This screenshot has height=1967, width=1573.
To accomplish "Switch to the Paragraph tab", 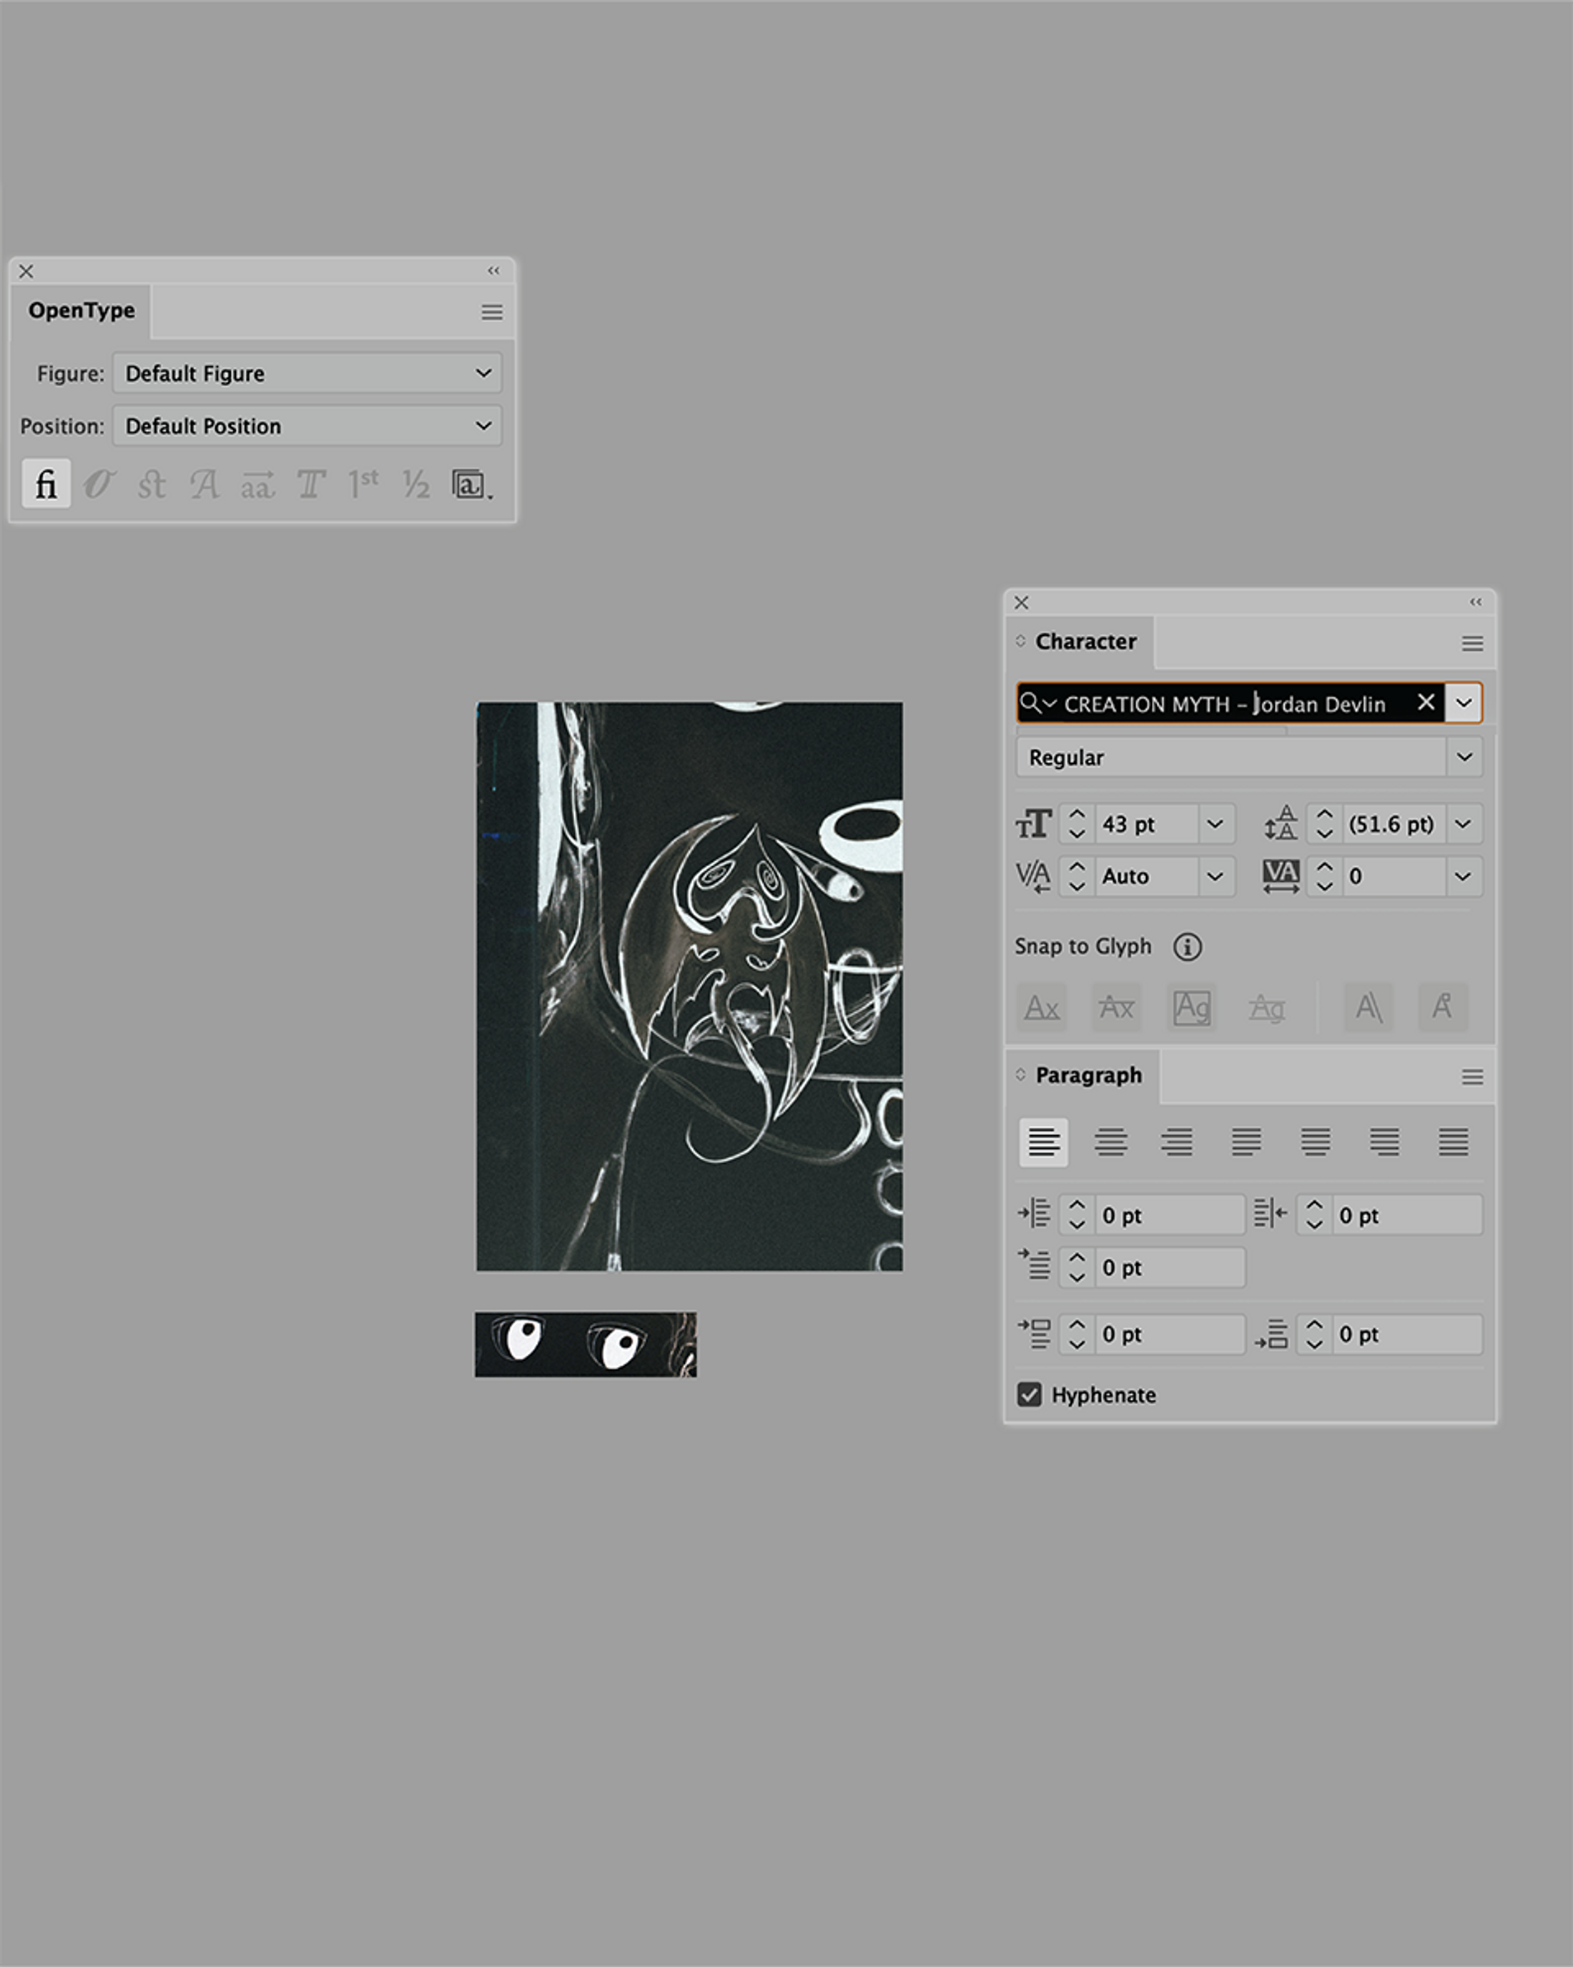I will coord(1088,1076).
